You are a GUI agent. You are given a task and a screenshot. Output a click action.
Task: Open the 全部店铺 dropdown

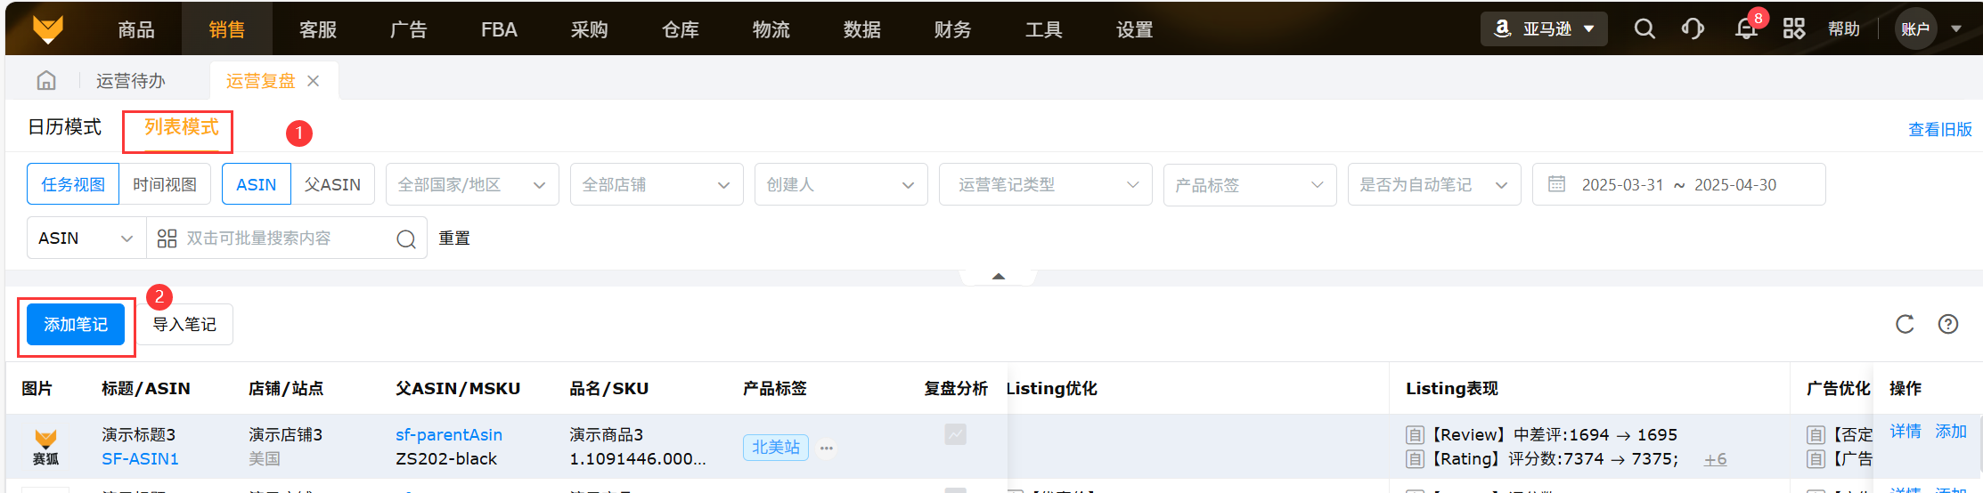(x=657, y=184)
